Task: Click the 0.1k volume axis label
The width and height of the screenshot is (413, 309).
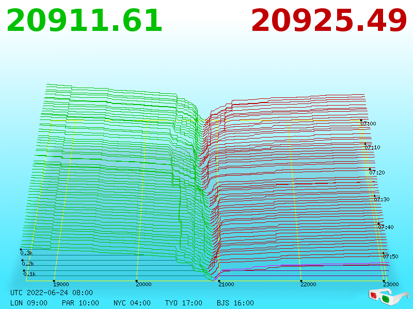Action: [x=29, y=274]
